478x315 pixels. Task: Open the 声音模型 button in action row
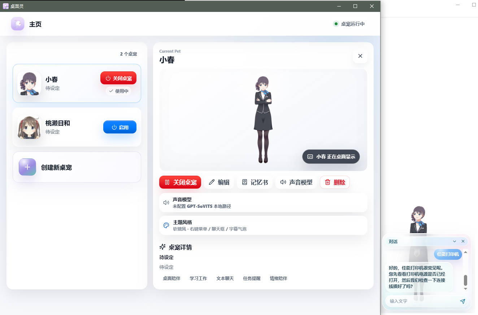pyautogui.click(x=296, y=182)
